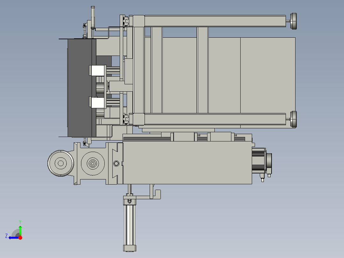Screen dimensions: 344x258
Task: Select the top horizontal frame beam
Action: pos(215,21)
